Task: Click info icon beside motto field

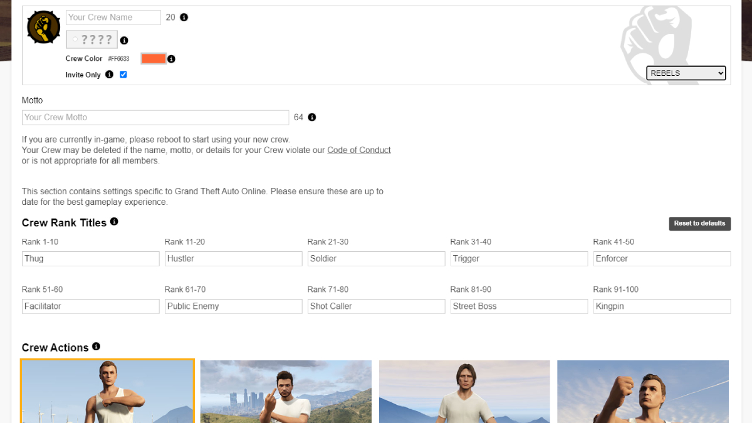Action: pyautogui.click(x=312, y=117)
